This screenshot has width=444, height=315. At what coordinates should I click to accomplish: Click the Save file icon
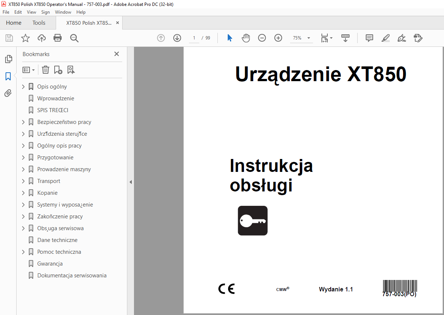9,38
